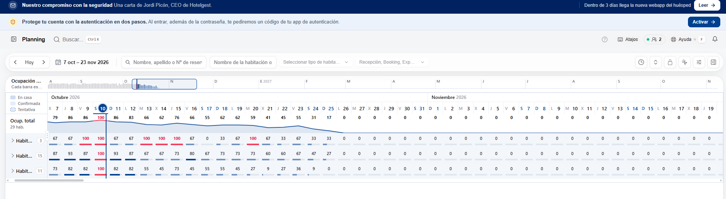Image resolution: width=726 pixels, height=199 pixels.
Task: Show the 2 online users indicator
Action: pyautogui.click(x=655, y=39)
